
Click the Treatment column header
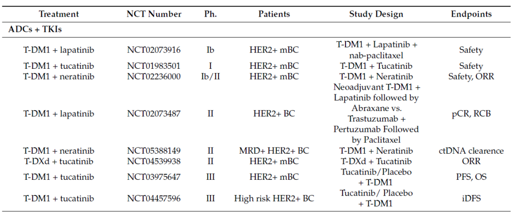[x=59, y=14]
